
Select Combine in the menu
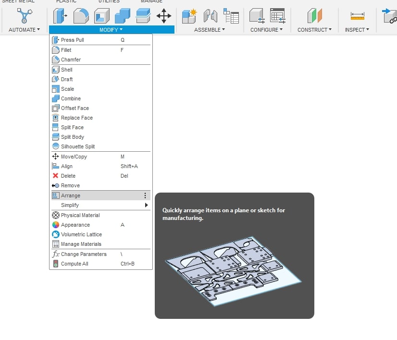click(x=101, y=98)
